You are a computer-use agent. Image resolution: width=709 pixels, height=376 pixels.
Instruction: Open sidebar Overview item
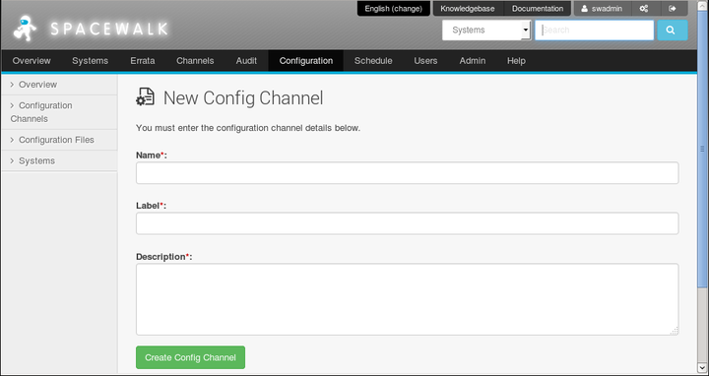[59, 85]
